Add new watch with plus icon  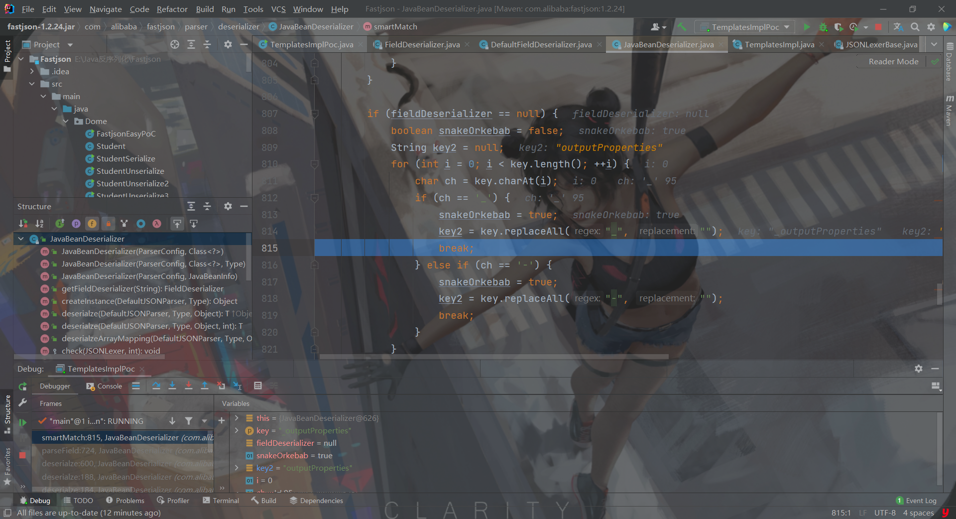(222, 421)
